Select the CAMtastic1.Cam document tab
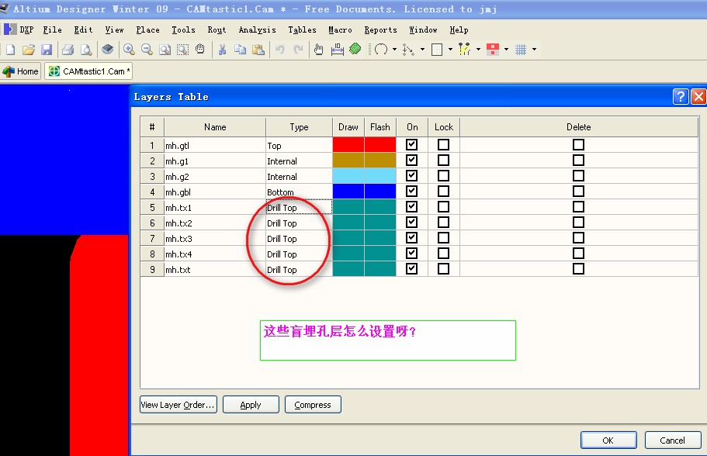Image resolution: width=707 pixels, height=456 pixels. click(x=88, y=71)
